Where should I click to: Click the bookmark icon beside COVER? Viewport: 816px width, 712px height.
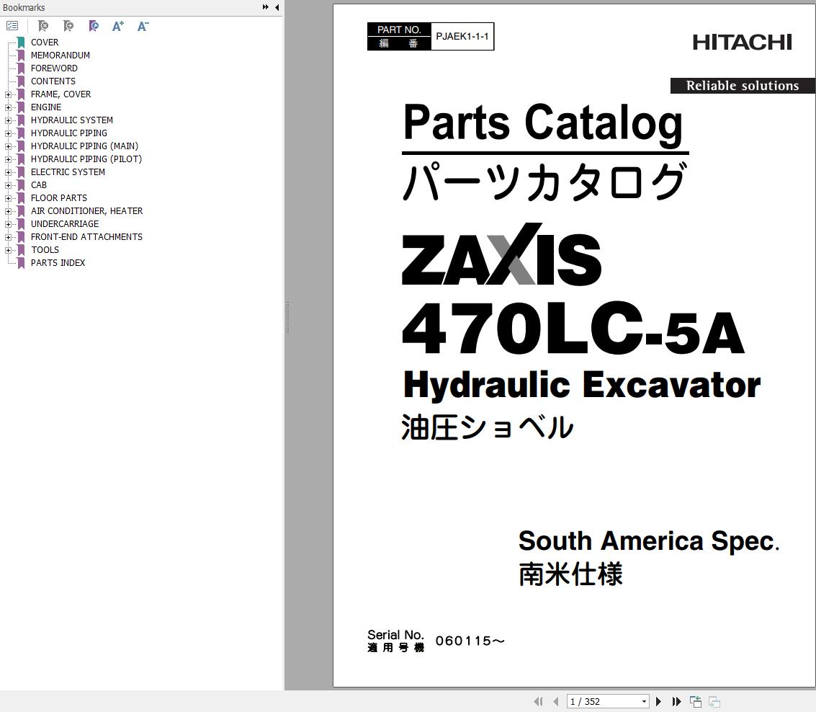21,43
